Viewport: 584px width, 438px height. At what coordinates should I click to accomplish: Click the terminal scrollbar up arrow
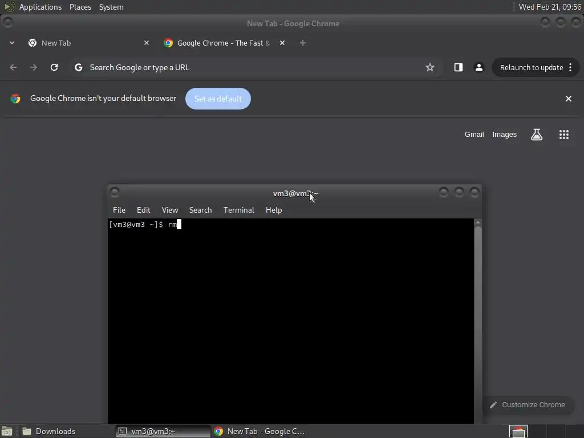478,223
